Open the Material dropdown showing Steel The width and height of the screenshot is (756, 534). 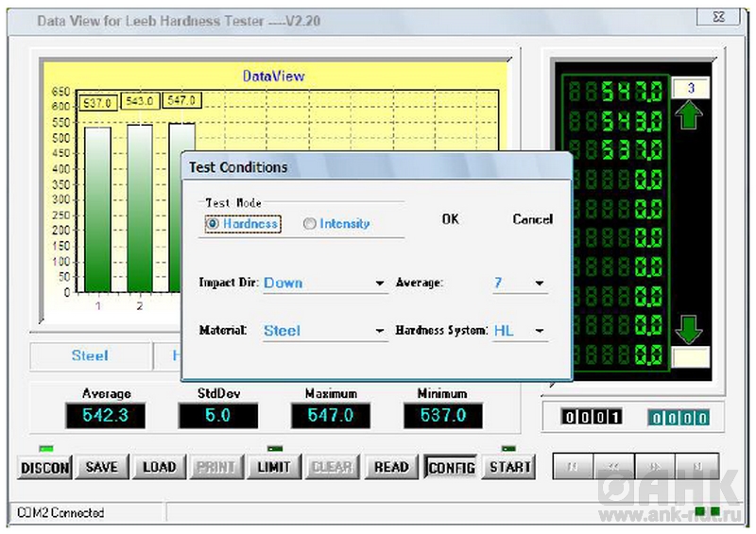coord(380,332)
